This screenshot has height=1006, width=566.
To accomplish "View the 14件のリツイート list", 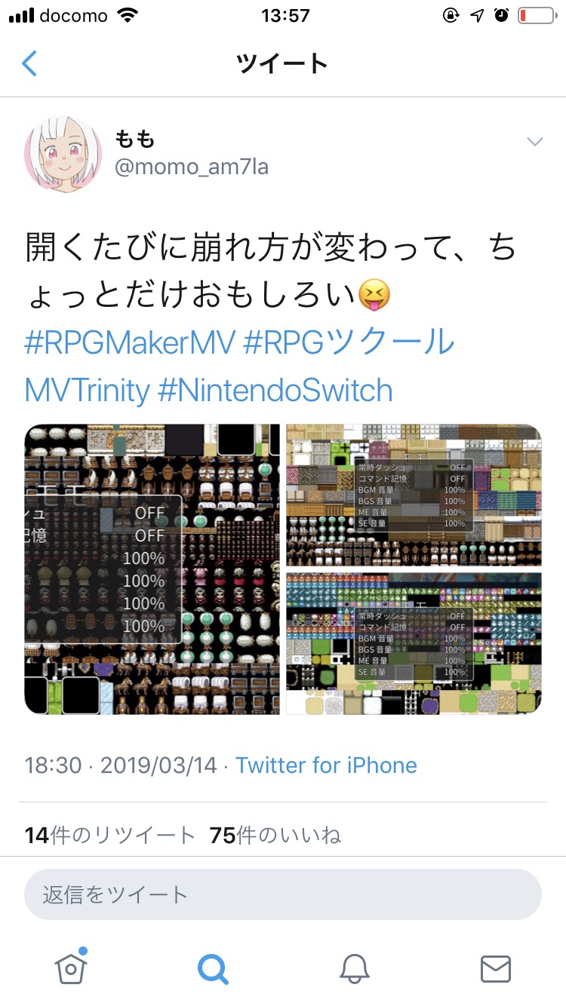I will (110, 835).
